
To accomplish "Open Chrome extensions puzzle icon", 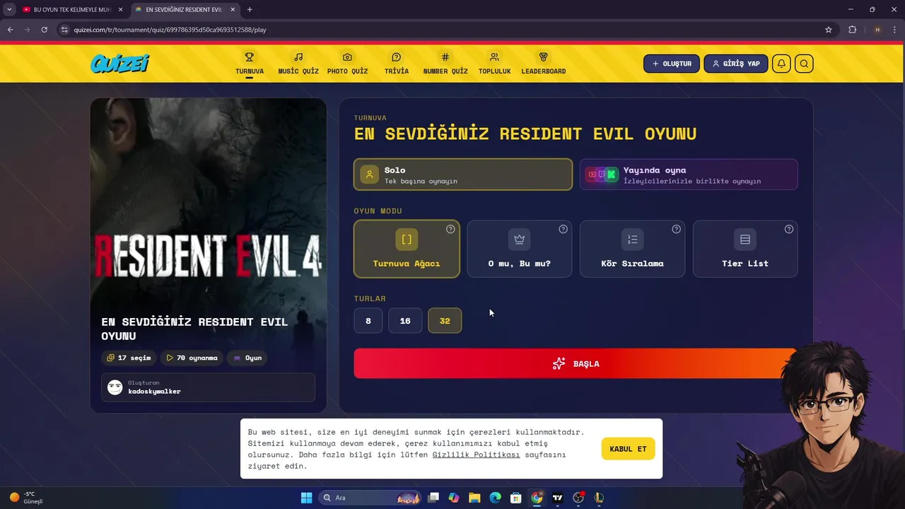I will [852, 30].
